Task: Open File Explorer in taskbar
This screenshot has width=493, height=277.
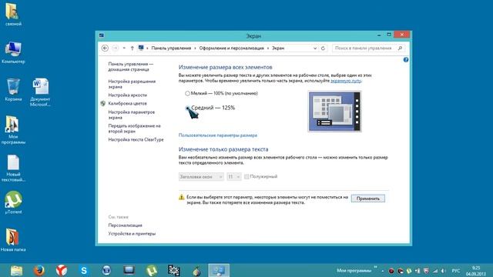Action: tap(16, 270)
